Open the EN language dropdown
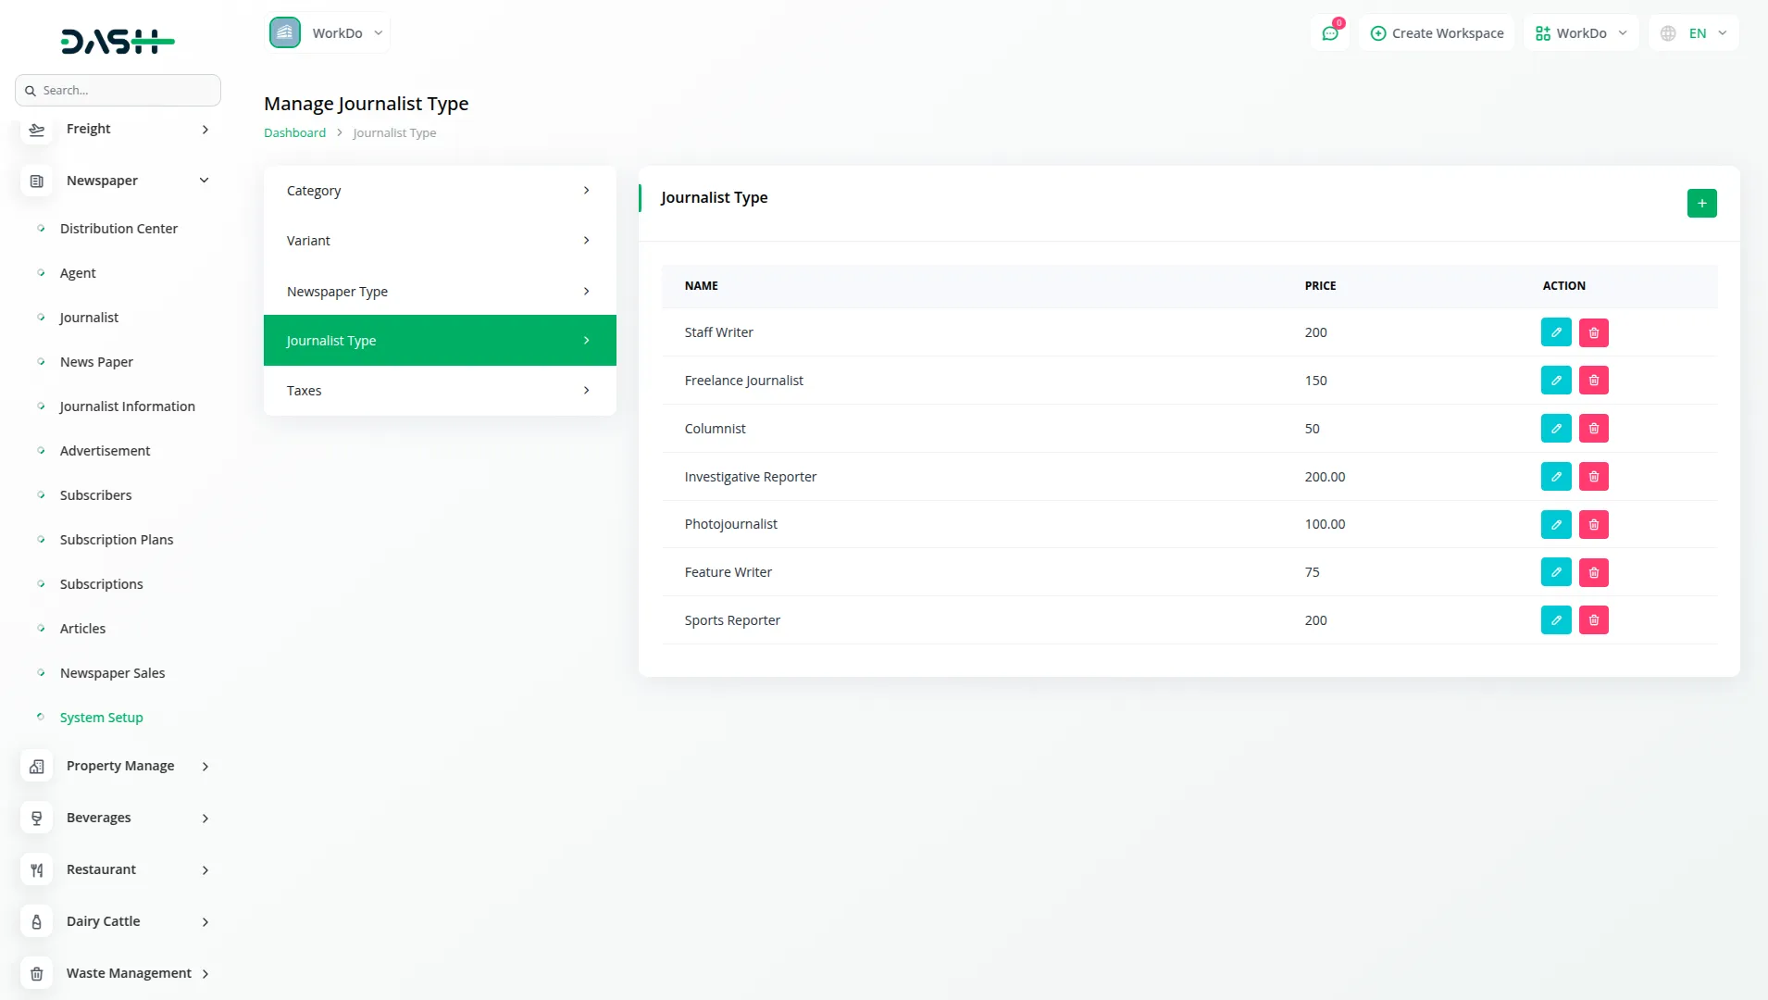 [1694, 33]
